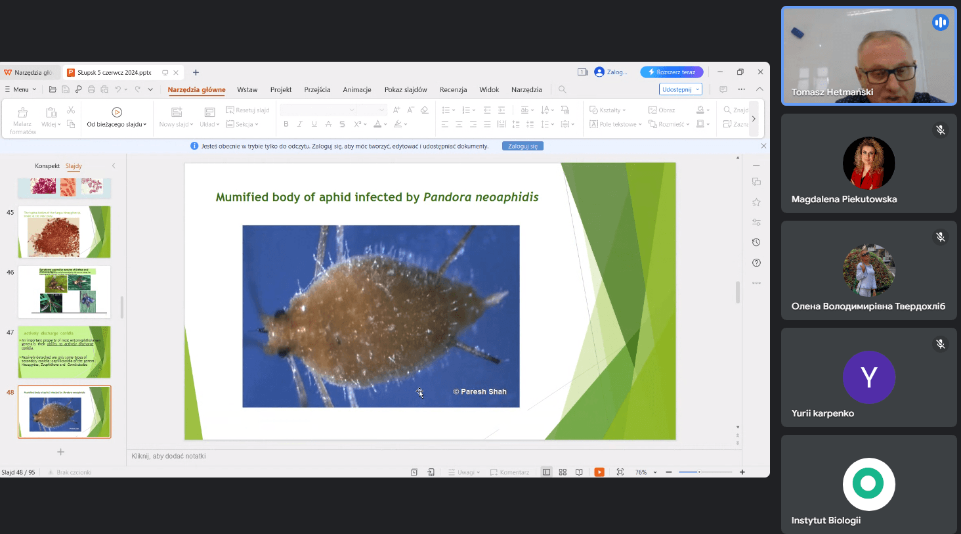Select slide 46 thumbnail
Image resolution: width=961 pixels, height=534 pixels.
64,292
